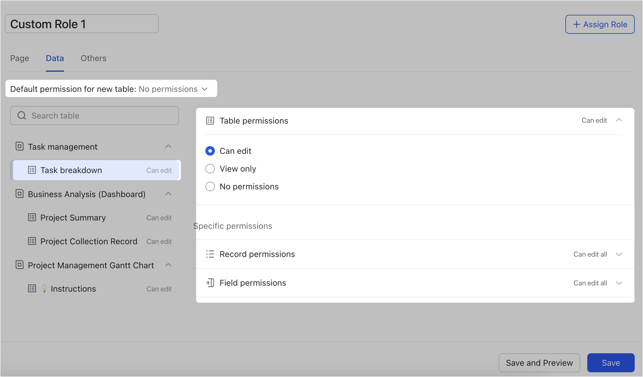The width and height of the screenshot is (643, 377).
Task: Edit the Custom Role 1 name field
Action: click(82, 24)
